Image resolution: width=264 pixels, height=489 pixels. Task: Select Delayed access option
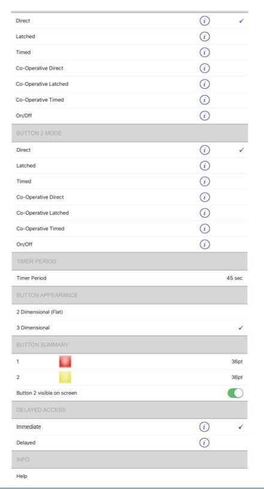[x=129, y=443]
